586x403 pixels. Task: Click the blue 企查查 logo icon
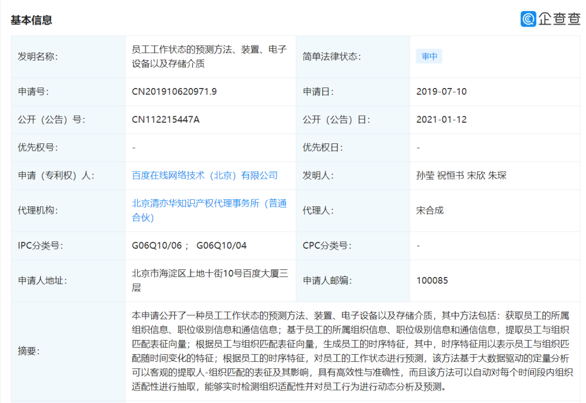pos(528,18)
